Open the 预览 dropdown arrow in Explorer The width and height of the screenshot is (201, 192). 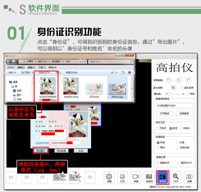coord(32,72)
